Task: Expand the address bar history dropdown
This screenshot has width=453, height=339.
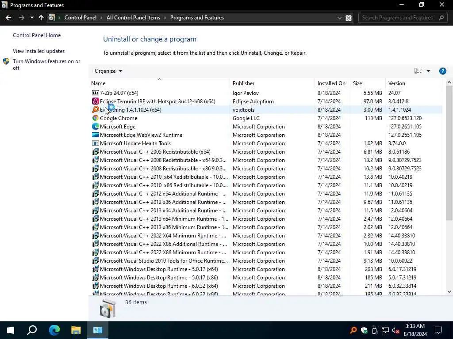Action: click(339, 18)
